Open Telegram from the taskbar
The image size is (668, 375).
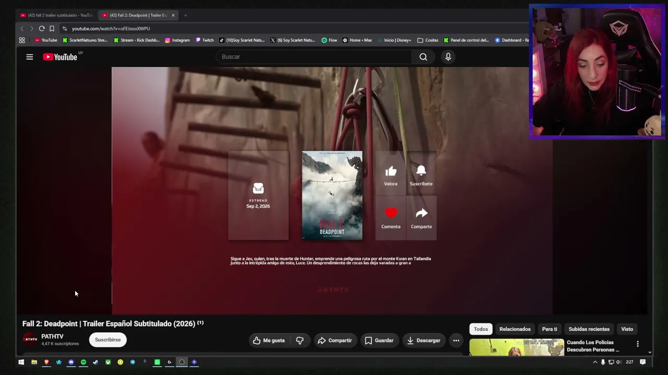pyautogui.click(x=133, y=362)
